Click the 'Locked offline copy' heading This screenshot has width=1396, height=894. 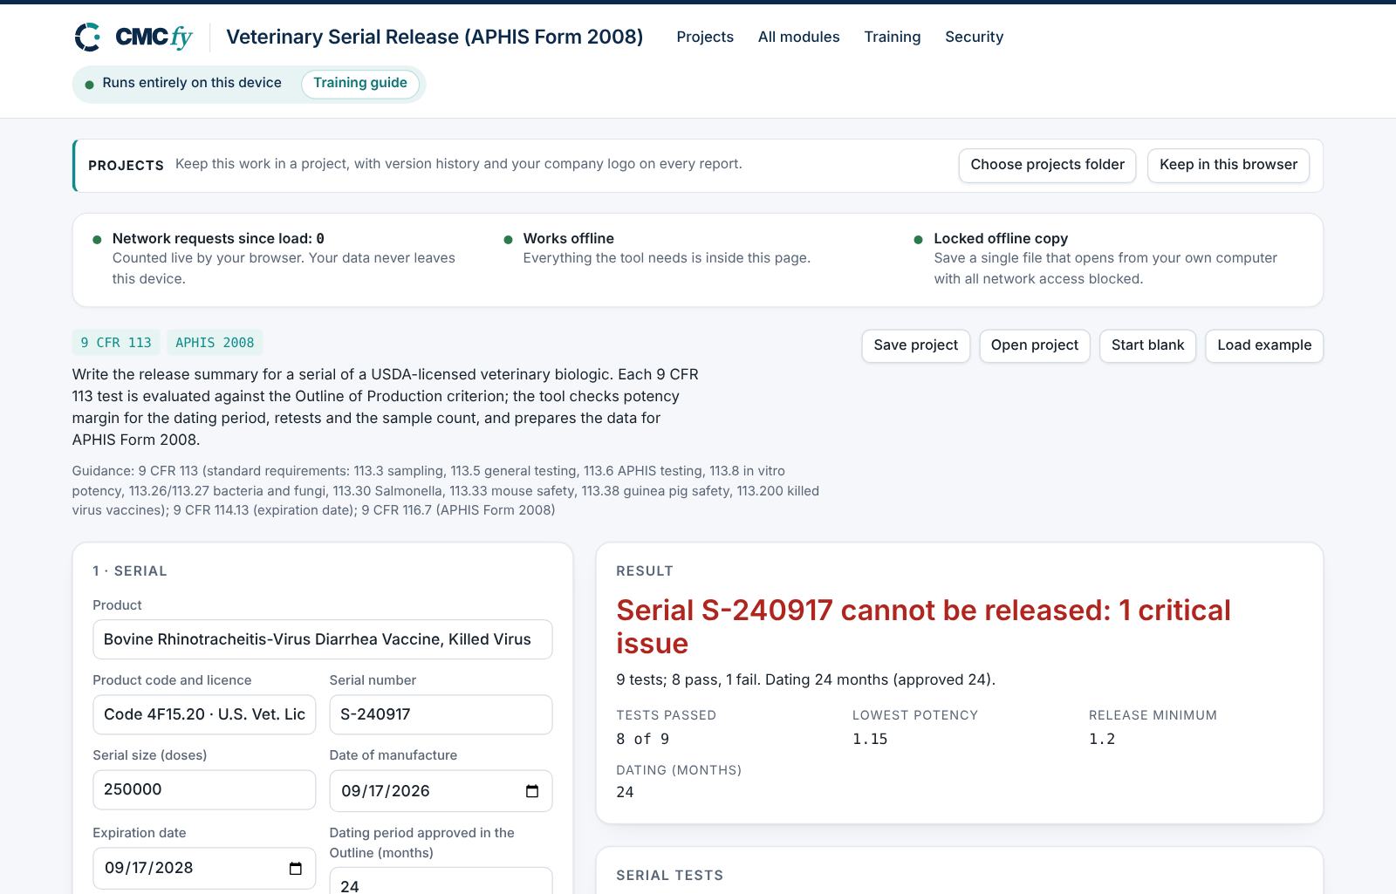click(x=1001, y=238)
